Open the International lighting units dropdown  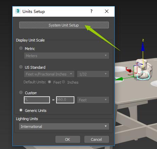64,127
